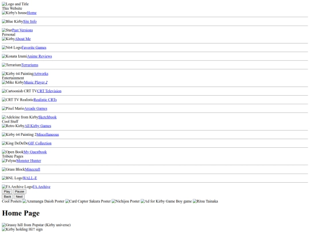
Task: Click the This Website section label
Action: click(12, 8)
